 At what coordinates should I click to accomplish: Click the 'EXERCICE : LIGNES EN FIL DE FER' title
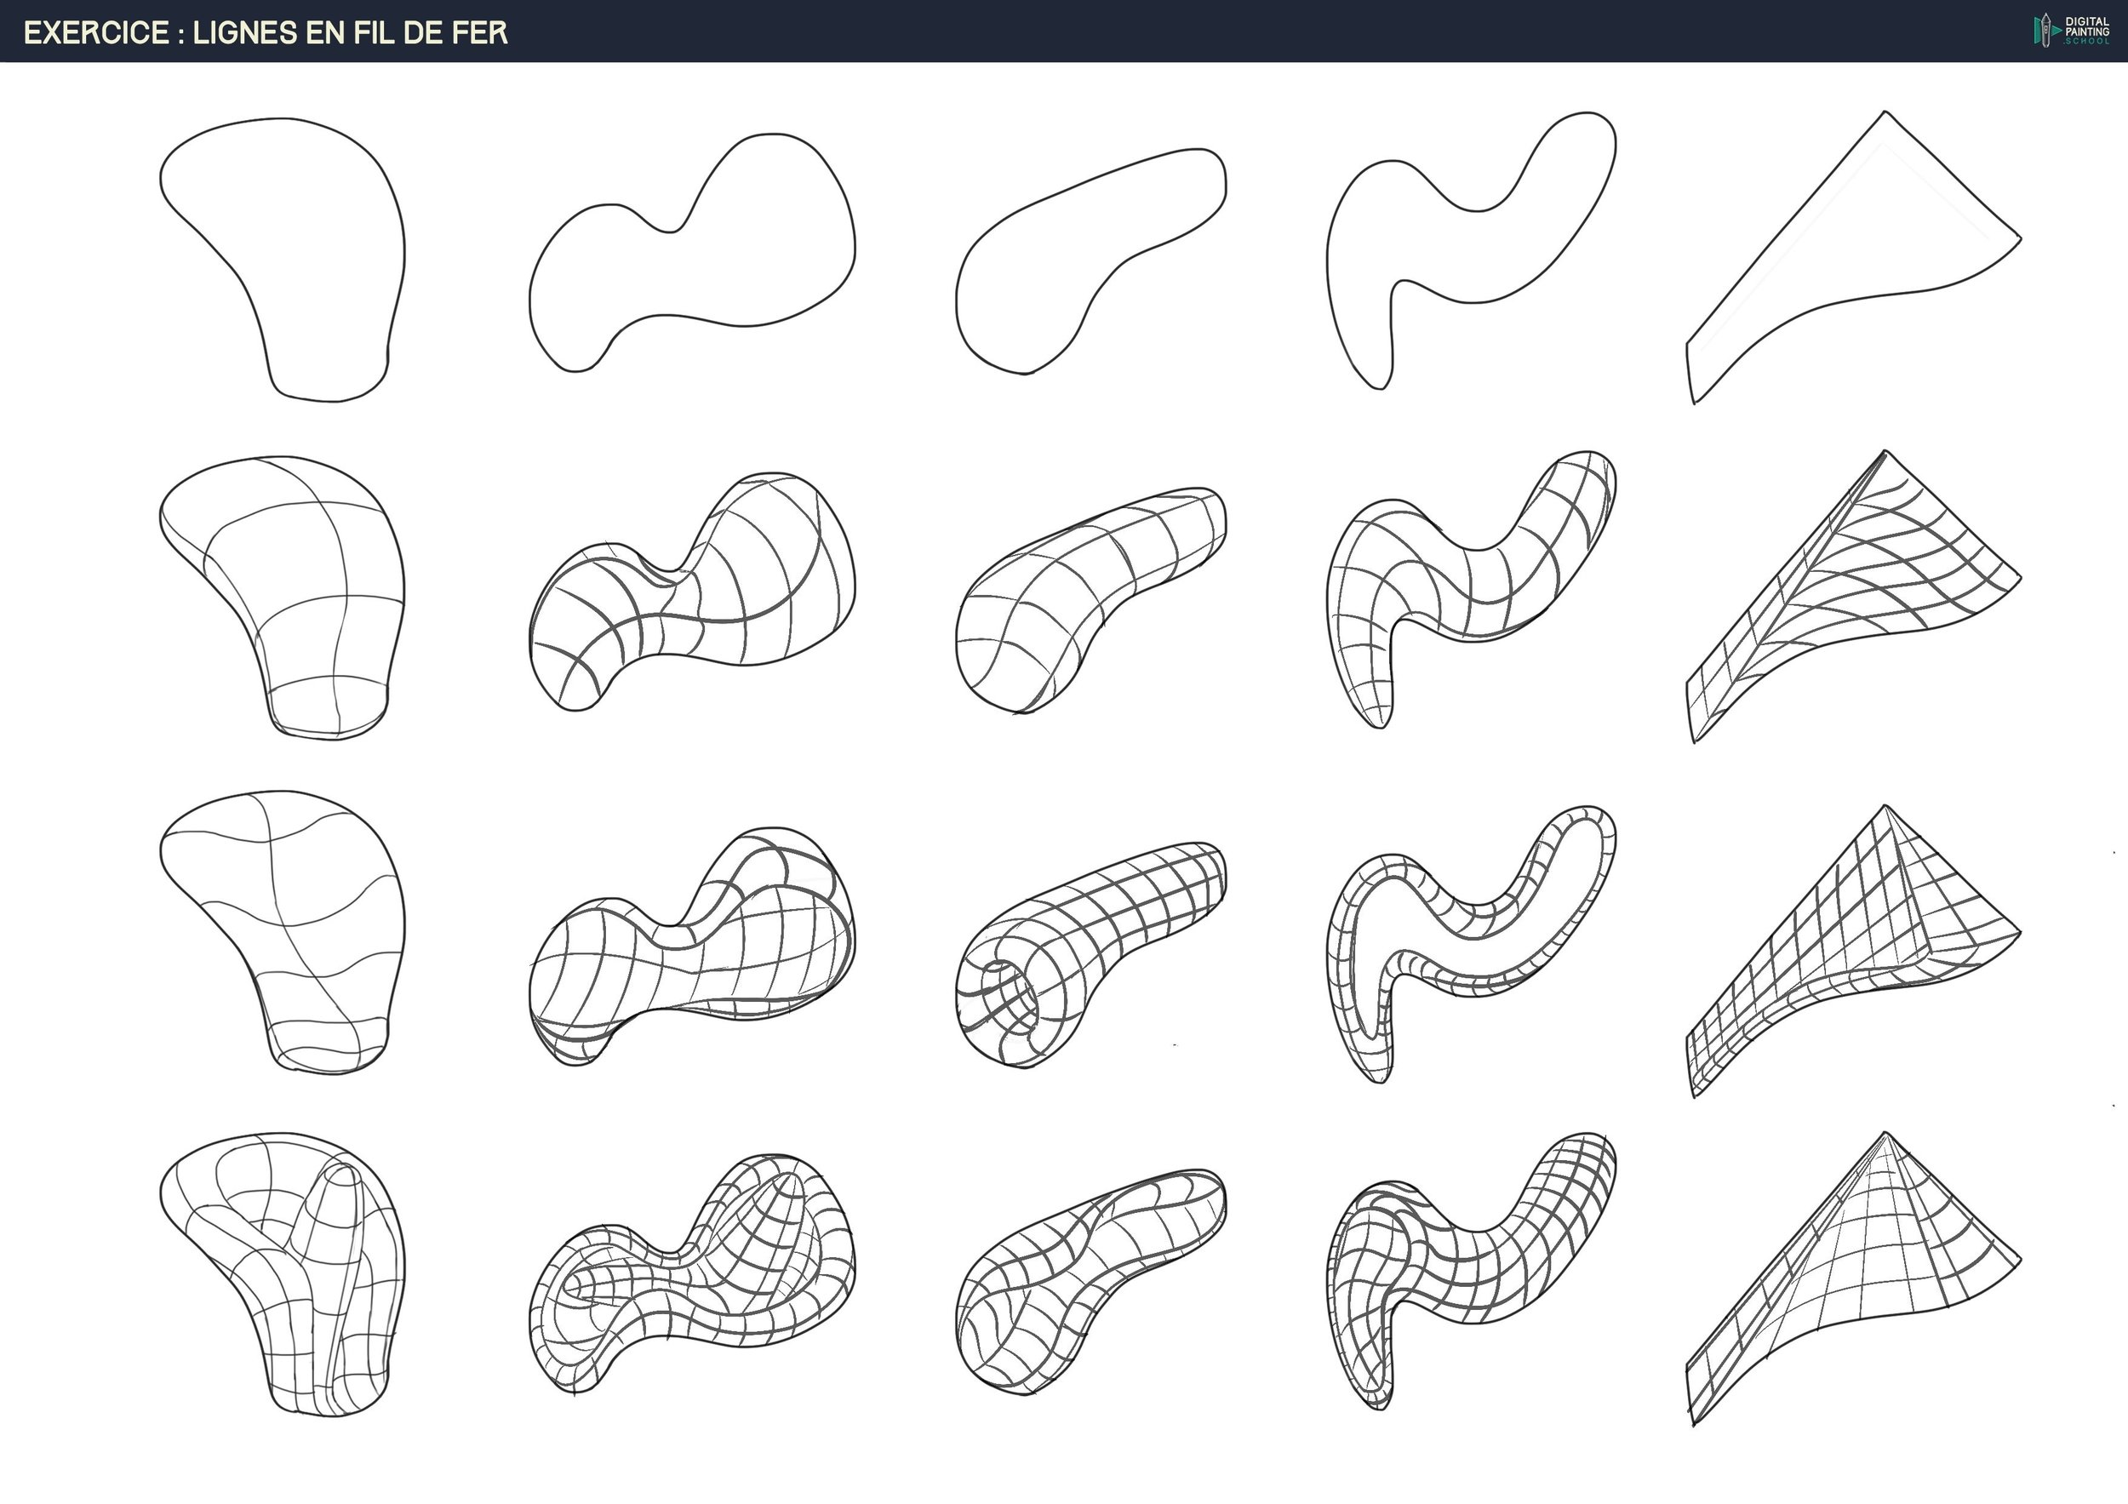(265, 32)
